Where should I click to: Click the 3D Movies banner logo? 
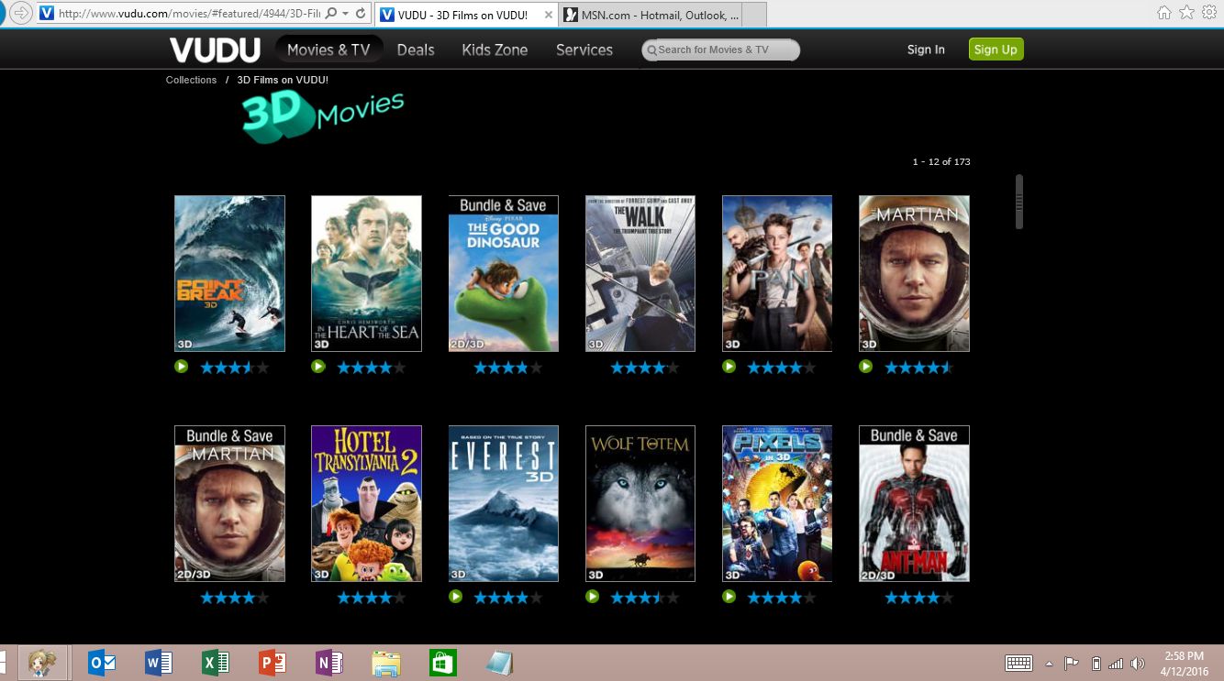[x=322, y=117]
